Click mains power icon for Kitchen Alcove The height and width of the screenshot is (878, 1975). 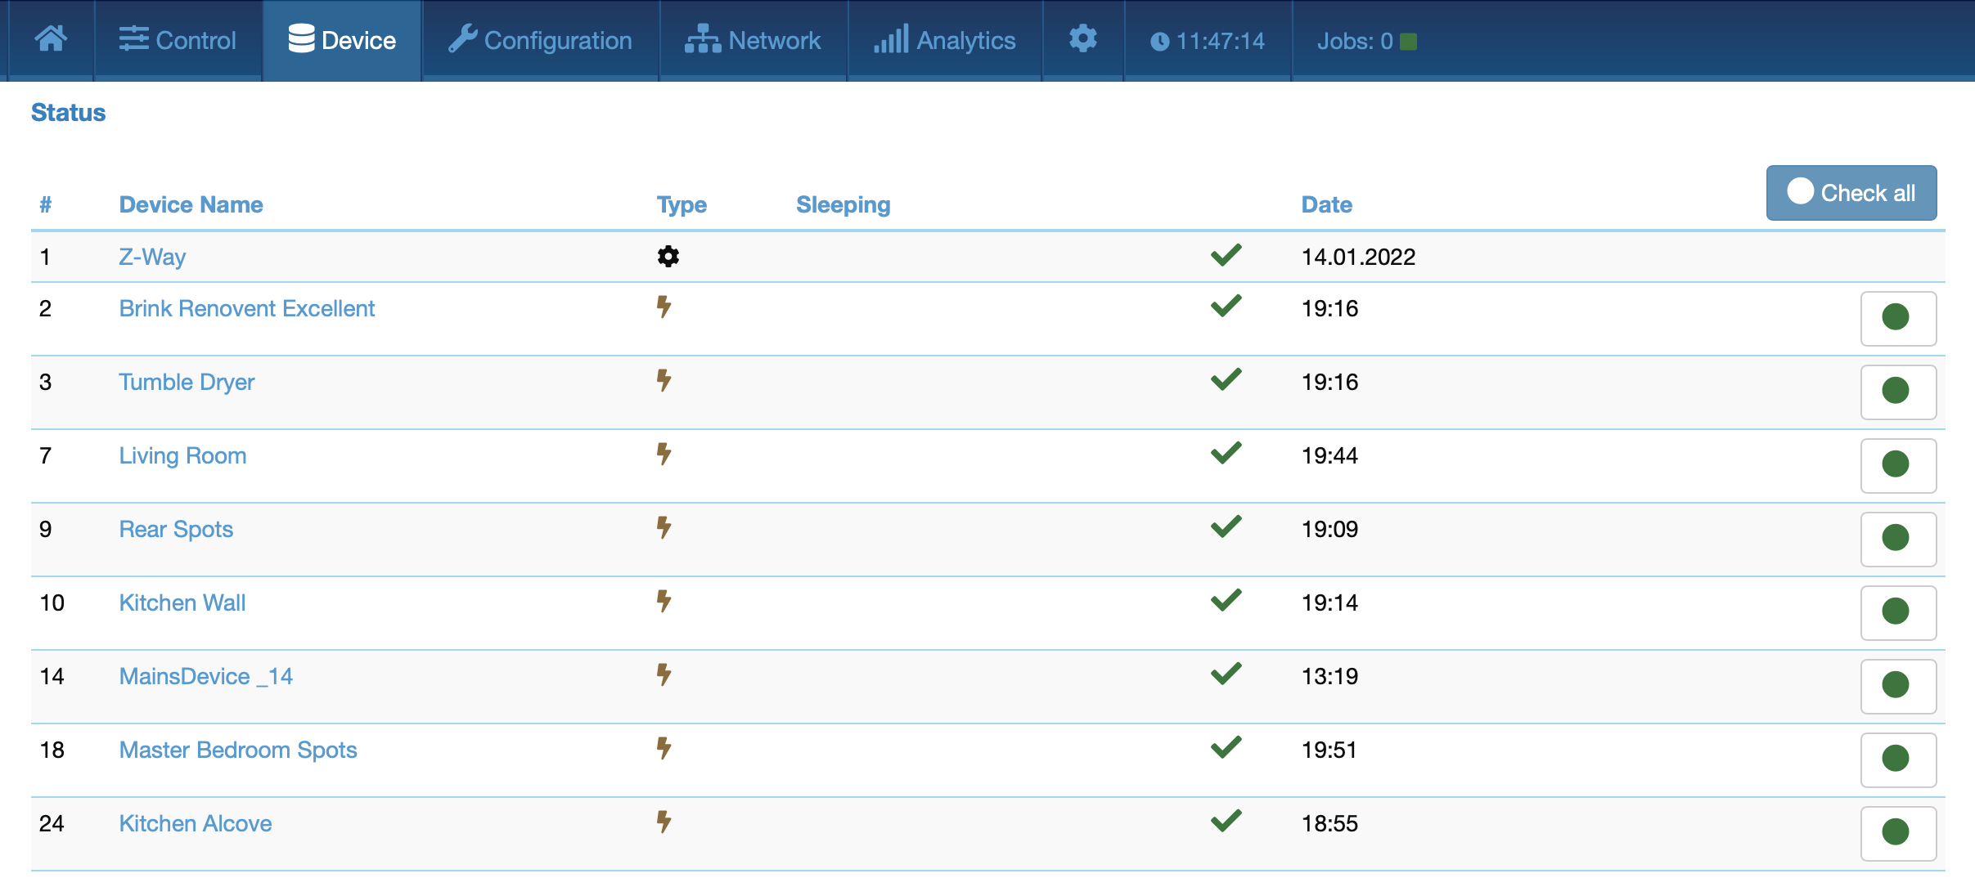(664, 822)
